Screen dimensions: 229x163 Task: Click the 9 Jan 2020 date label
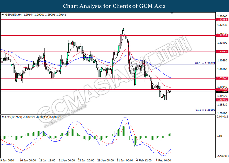tap(7, 160)
